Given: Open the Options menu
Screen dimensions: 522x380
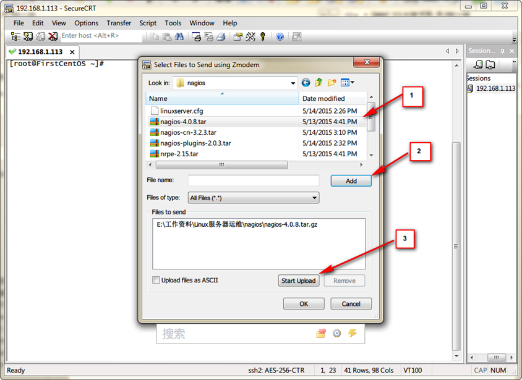Looking at the screenshot, I should coord(86,23).
